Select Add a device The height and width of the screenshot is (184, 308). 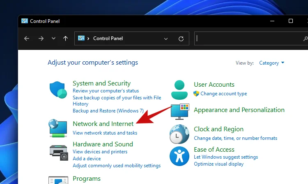(x=87, y=159)
